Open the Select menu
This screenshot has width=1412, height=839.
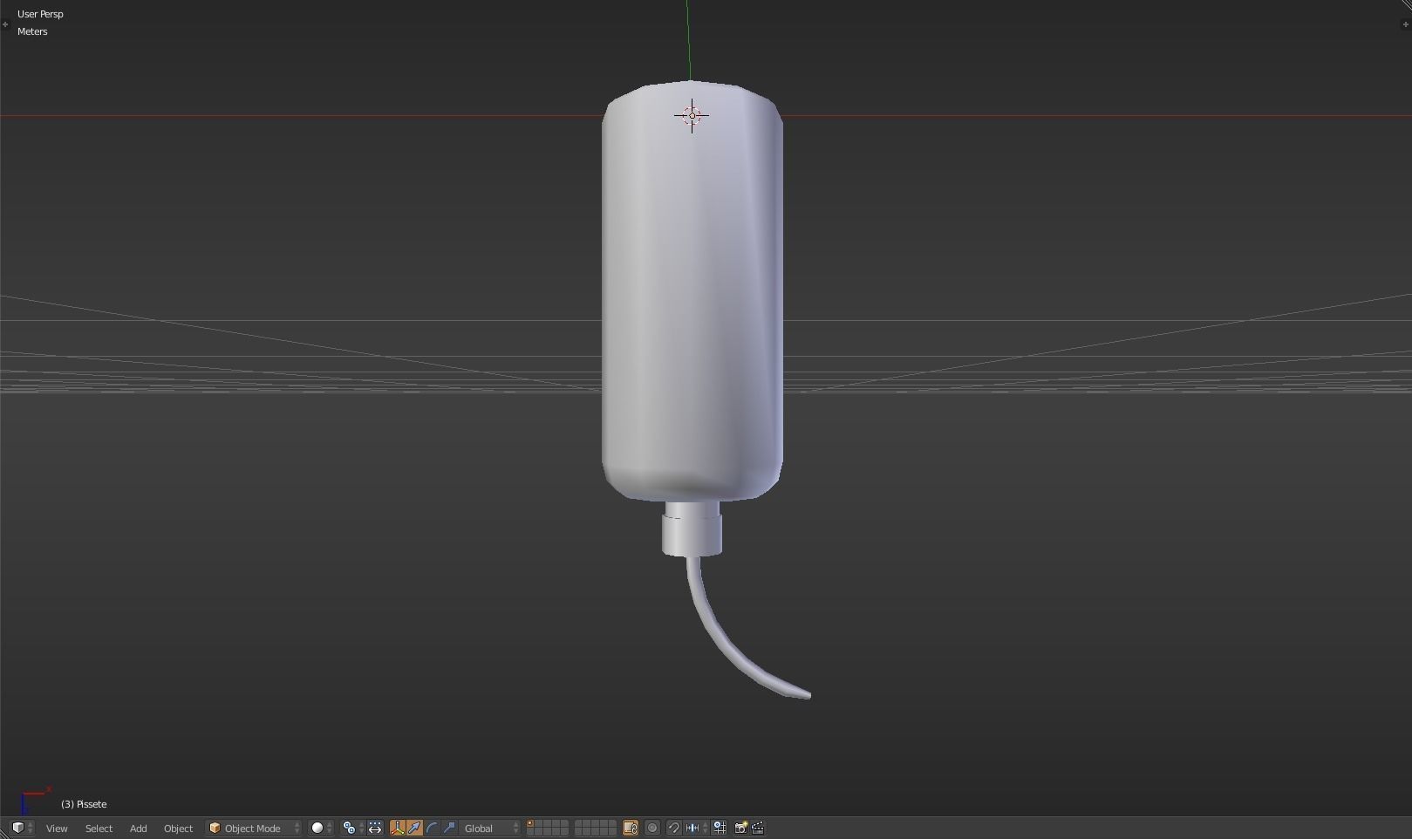(99, 828)
